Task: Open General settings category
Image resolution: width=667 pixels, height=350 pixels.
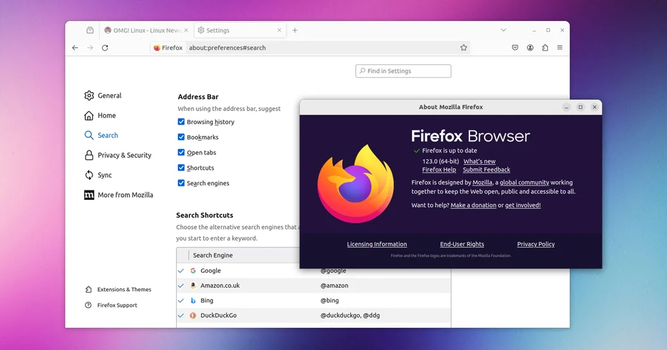Action: coord(103,96)
